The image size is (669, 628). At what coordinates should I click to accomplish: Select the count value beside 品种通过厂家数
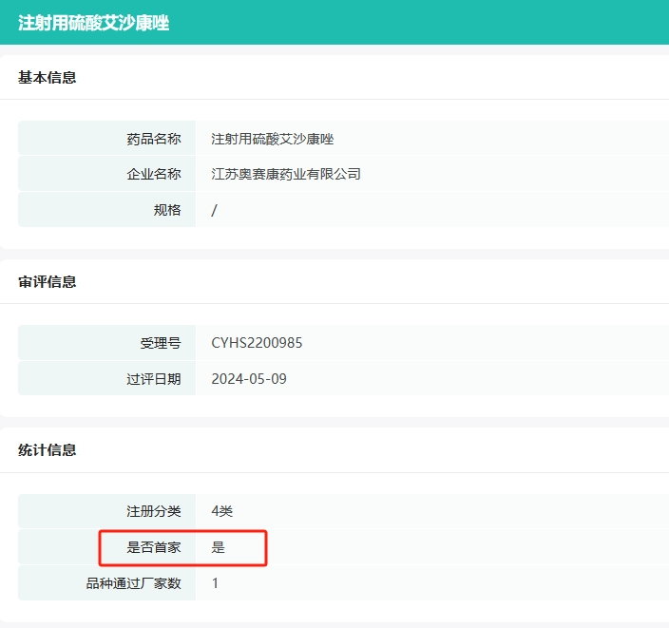click(215, 583)
